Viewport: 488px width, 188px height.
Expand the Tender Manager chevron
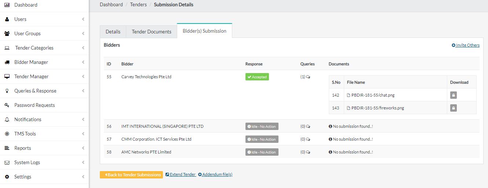83,76
